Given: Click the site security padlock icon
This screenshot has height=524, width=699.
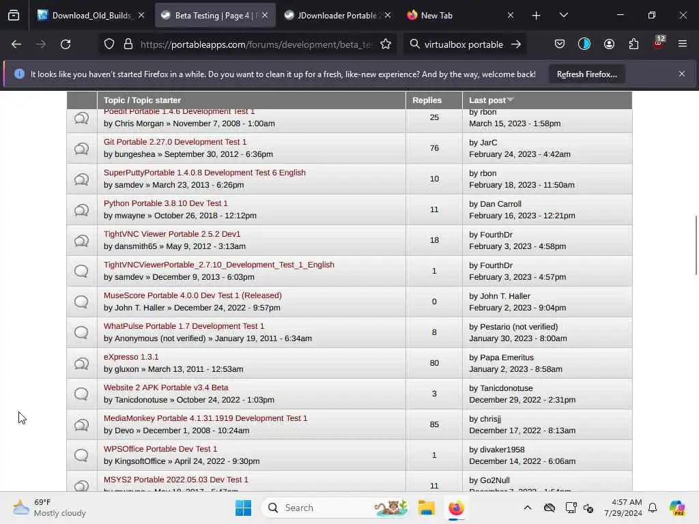Looking at the screenshot, I should [128, 44].
